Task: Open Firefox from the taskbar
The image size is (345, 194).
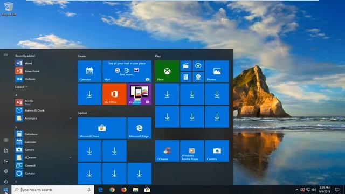Action: tap(124, 190)
